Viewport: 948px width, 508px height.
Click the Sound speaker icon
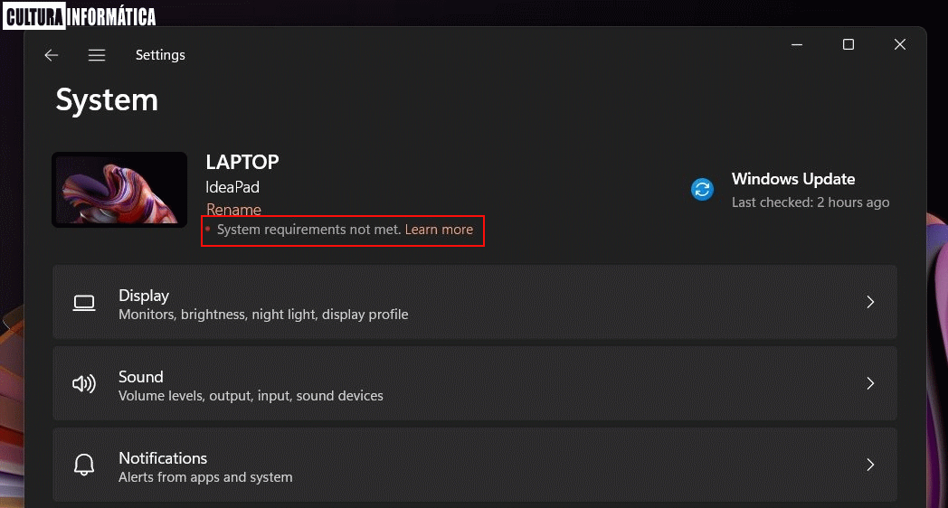(x=84, y=383)
